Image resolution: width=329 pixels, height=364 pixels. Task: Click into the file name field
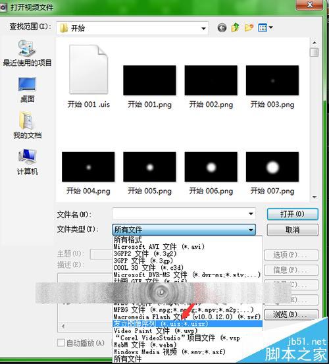click(180, 213)
